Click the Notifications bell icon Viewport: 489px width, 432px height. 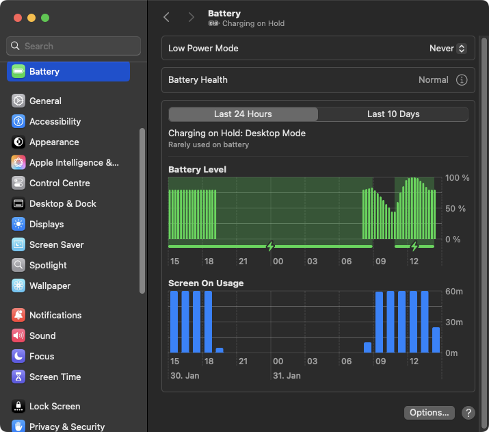(x=18, y=315)
